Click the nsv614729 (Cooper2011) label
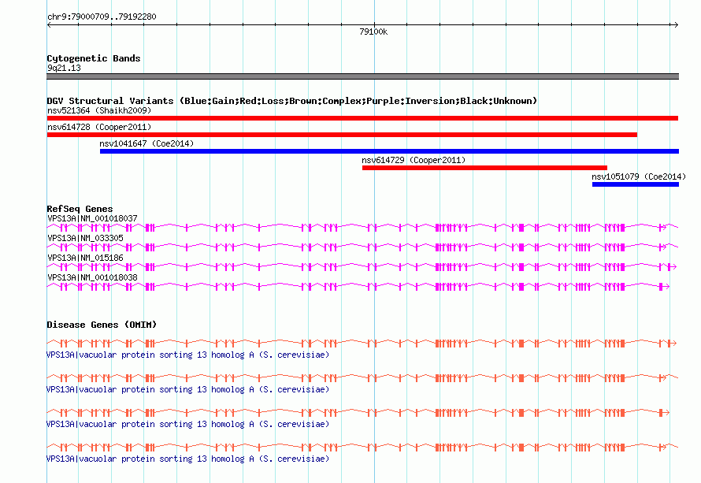701x483 pixels. pyautogui.click(x=414, y=160)
